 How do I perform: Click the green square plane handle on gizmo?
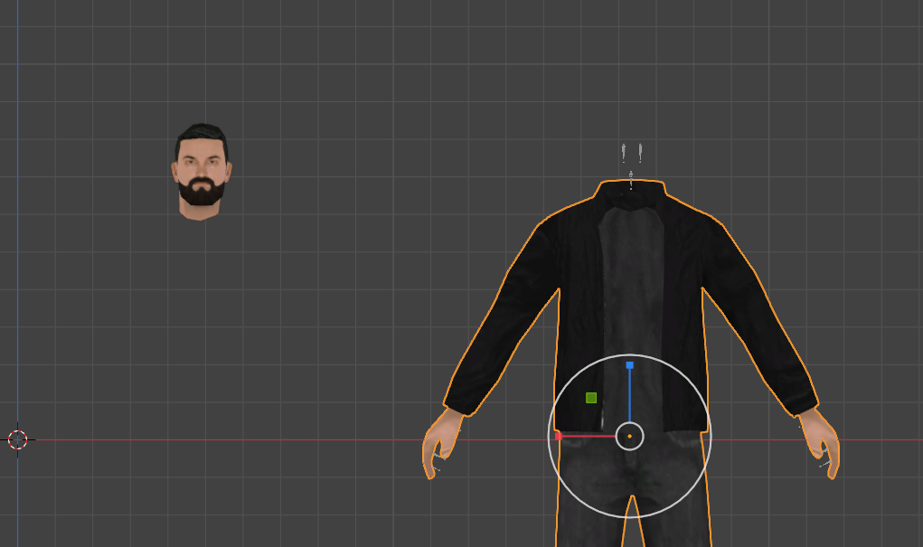[x=591, y=398]
